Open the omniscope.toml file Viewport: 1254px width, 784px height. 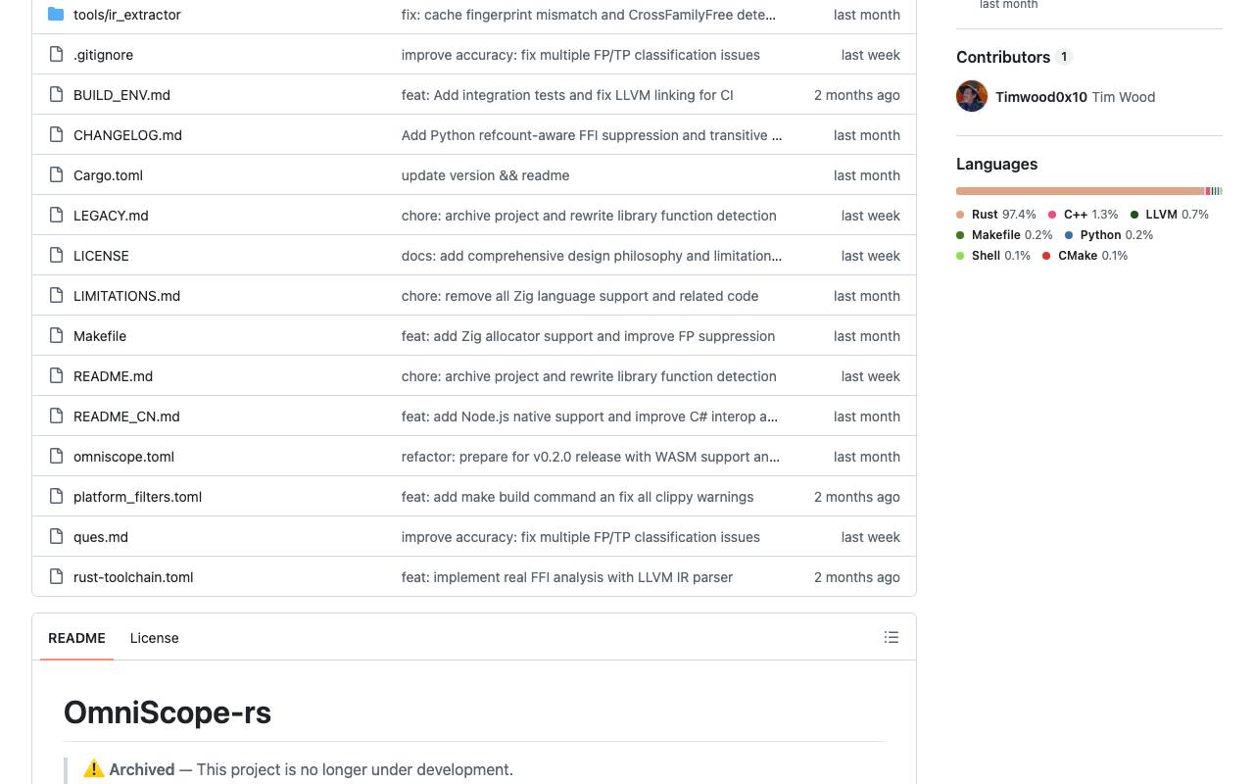[x=123, y=457]
